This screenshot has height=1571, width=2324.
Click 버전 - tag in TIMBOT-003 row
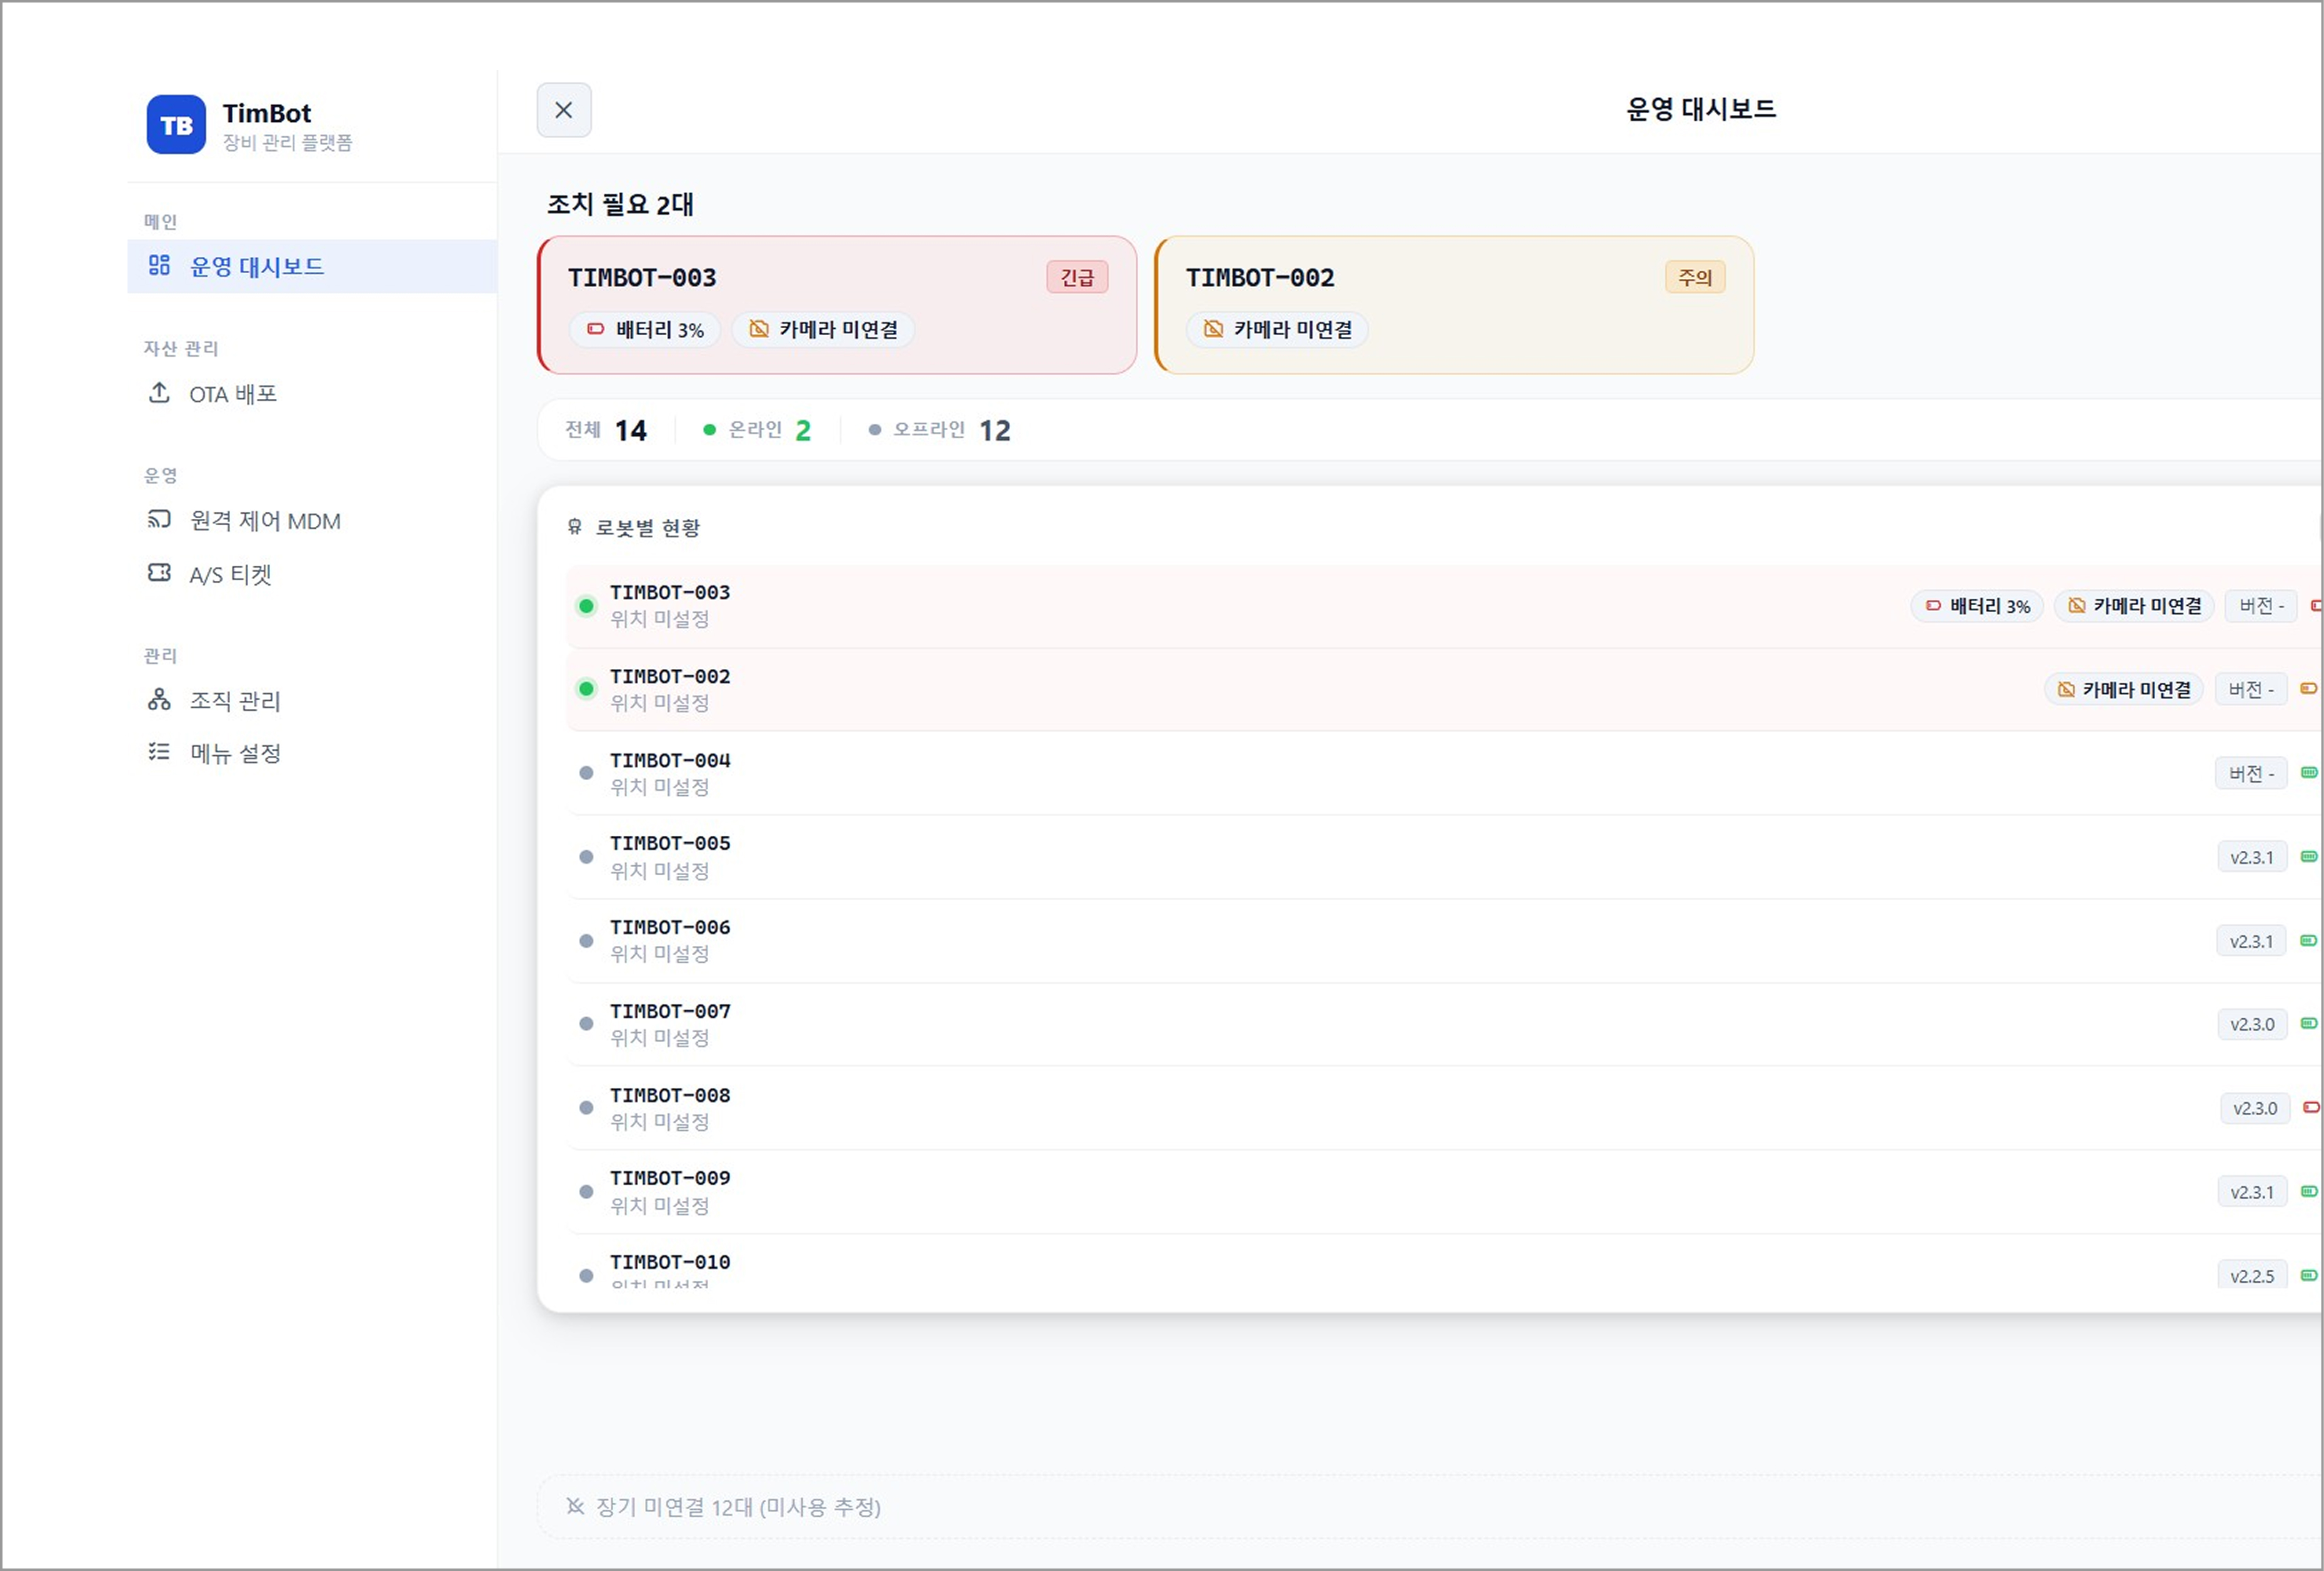[x=2261, y=606]
